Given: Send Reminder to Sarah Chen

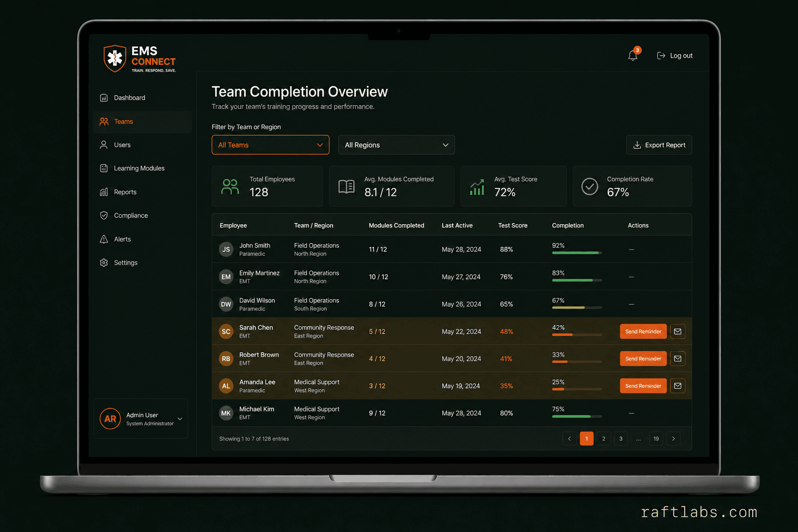Looking at the screenshot, I should click(643, 331).
